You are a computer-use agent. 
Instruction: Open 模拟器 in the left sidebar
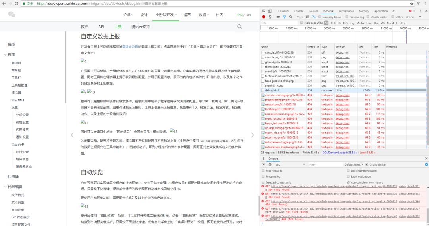16,93
